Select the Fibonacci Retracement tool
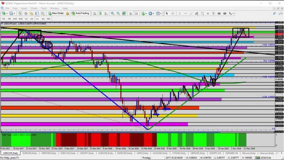The width and height of the screenshot is (284, 160). point(202,13)
